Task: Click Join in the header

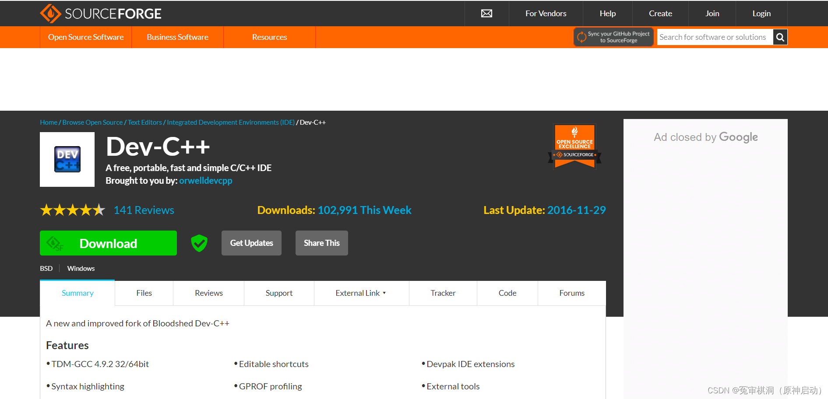Action: click(x=712, y=14)
